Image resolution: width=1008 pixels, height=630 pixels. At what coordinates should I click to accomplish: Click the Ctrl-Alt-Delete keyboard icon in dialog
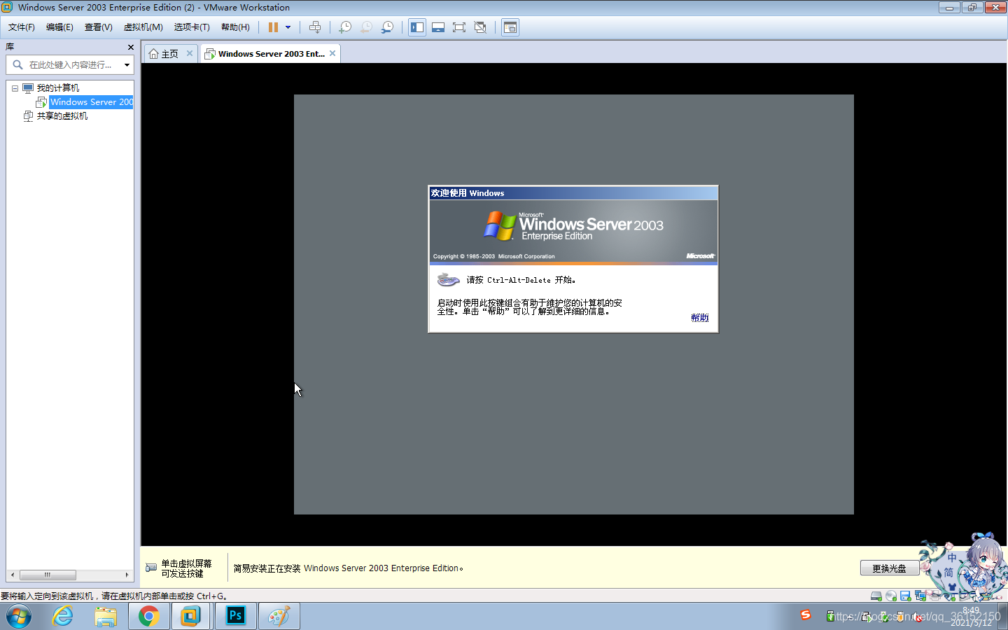pos(448,280)
